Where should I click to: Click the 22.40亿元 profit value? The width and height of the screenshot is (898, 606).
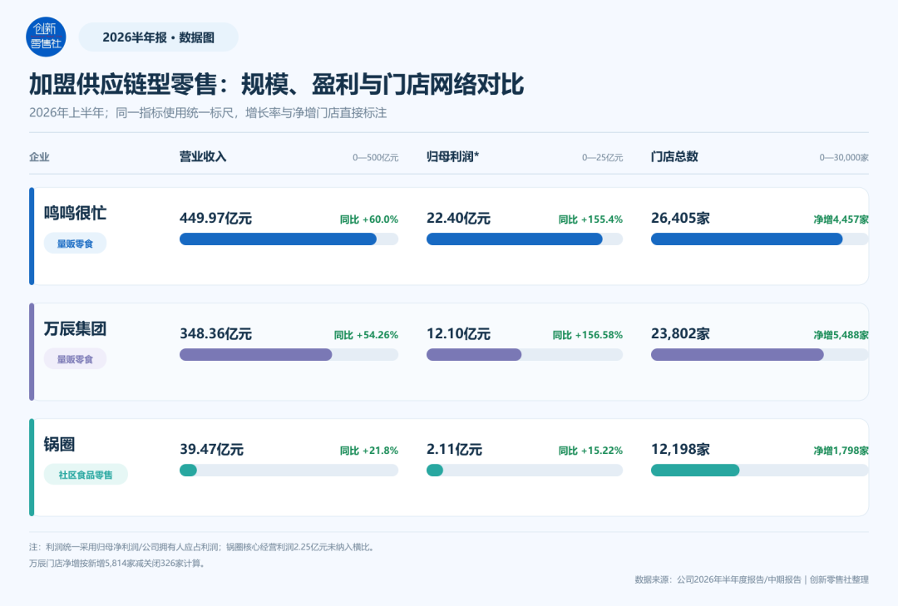coord(458,219)
